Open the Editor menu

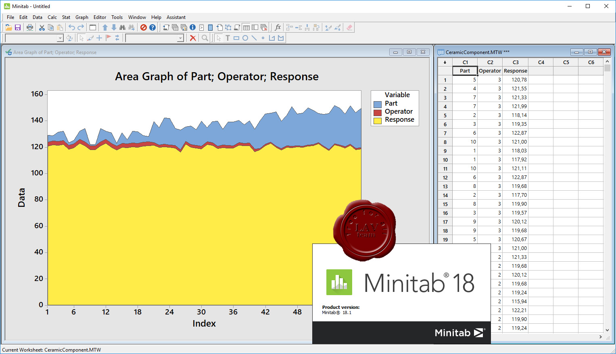tap(100, 17)
